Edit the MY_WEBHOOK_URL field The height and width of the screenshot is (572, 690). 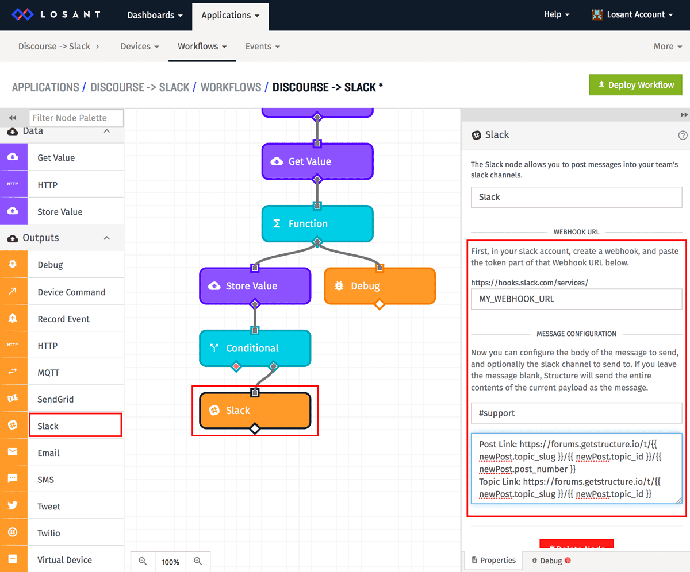pos(576,299)
